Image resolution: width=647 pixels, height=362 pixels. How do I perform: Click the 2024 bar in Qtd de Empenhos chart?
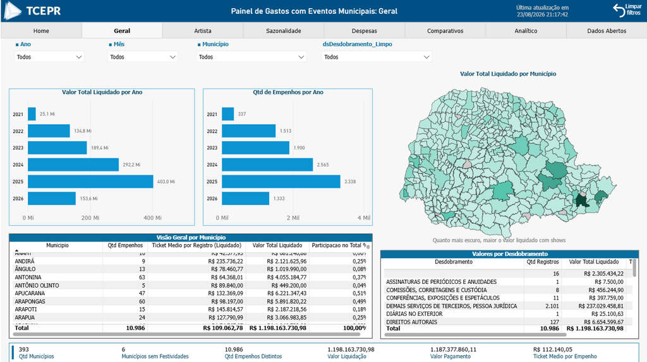pyautogui.click(x=267, y=165)
